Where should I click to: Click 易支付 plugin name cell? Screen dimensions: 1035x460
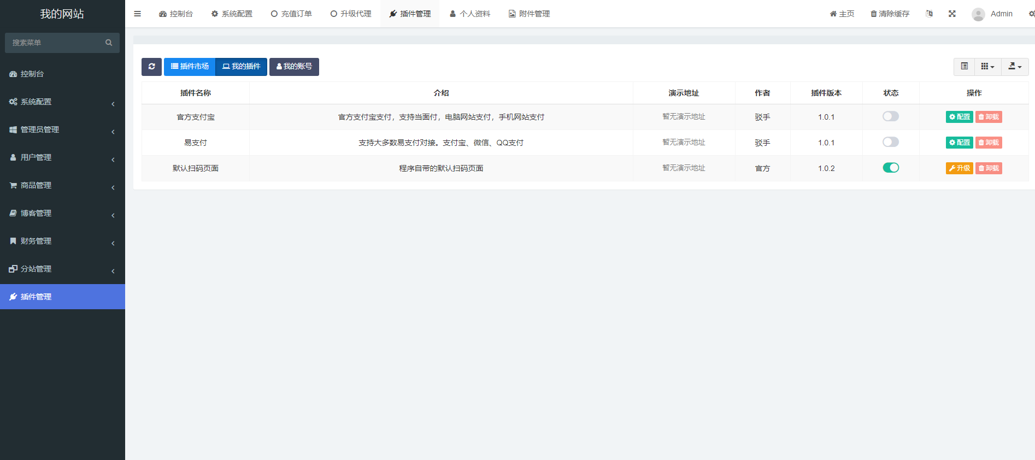(x=196, y=143)
